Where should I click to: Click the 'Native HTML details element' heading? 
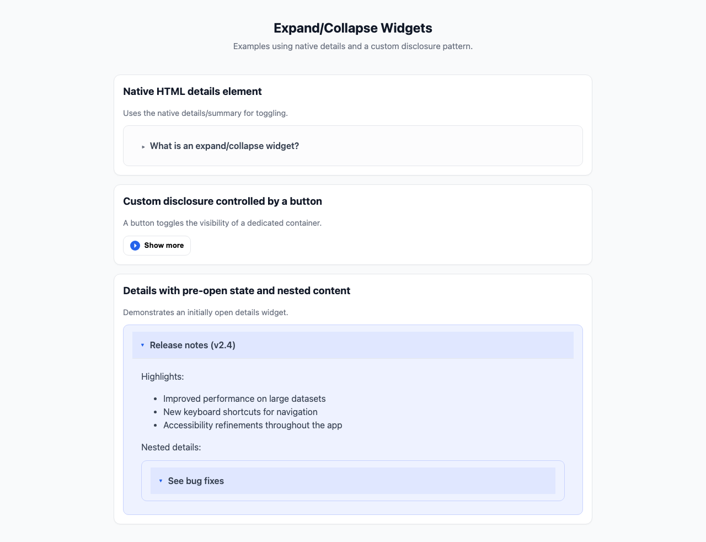pos(192,92)
